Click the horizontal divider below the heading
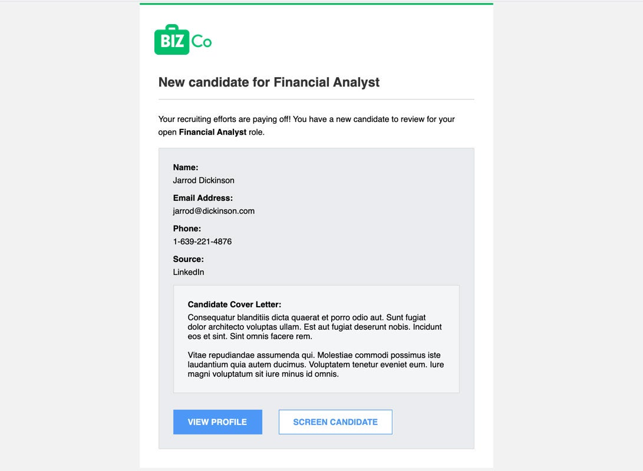This screenshot has width=643, height=471. (x=316, y=99)
